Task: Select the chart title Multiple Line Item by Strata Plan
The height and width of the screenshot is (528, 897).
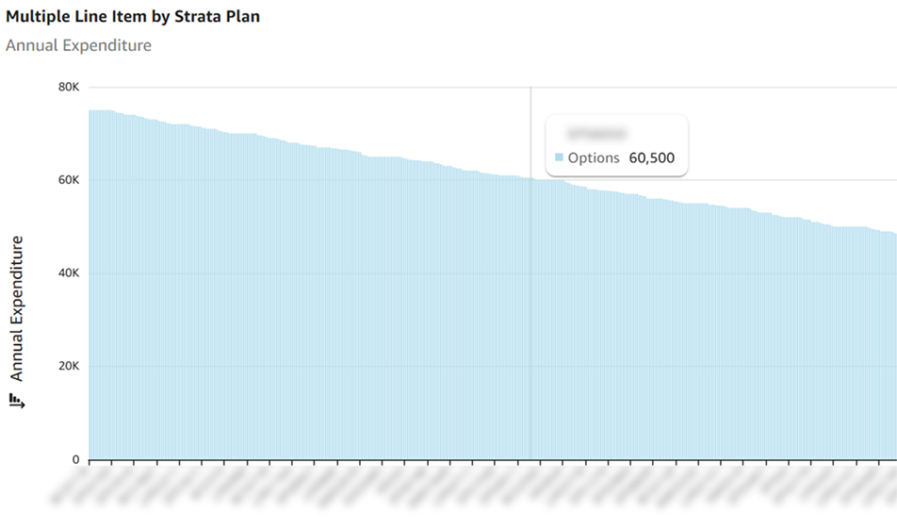Action: [133, 17]
